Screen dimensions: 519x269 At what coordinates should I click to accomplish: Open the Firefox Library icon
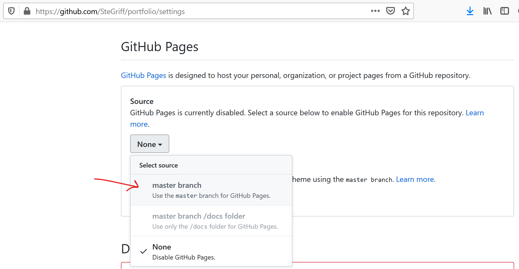pyautogui.click(x=487, y=11)
